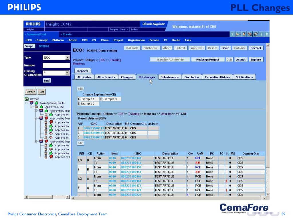Click the Scope 002840 link
The height and width of the screenshot is (220, 293).
click(44, 46)
